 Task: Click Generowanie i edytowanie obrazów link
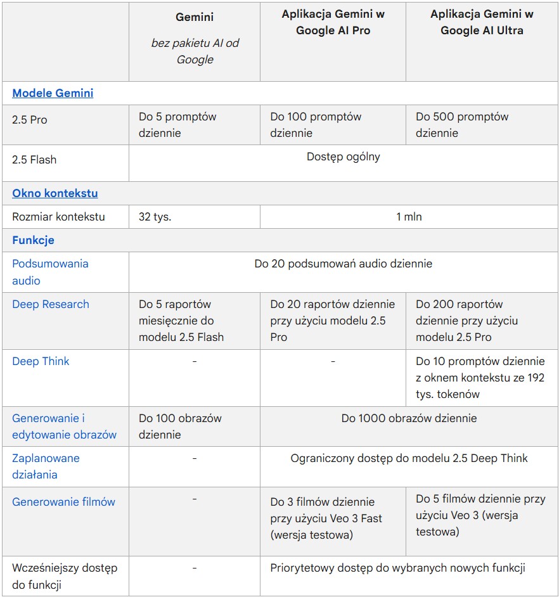point(64,427)
